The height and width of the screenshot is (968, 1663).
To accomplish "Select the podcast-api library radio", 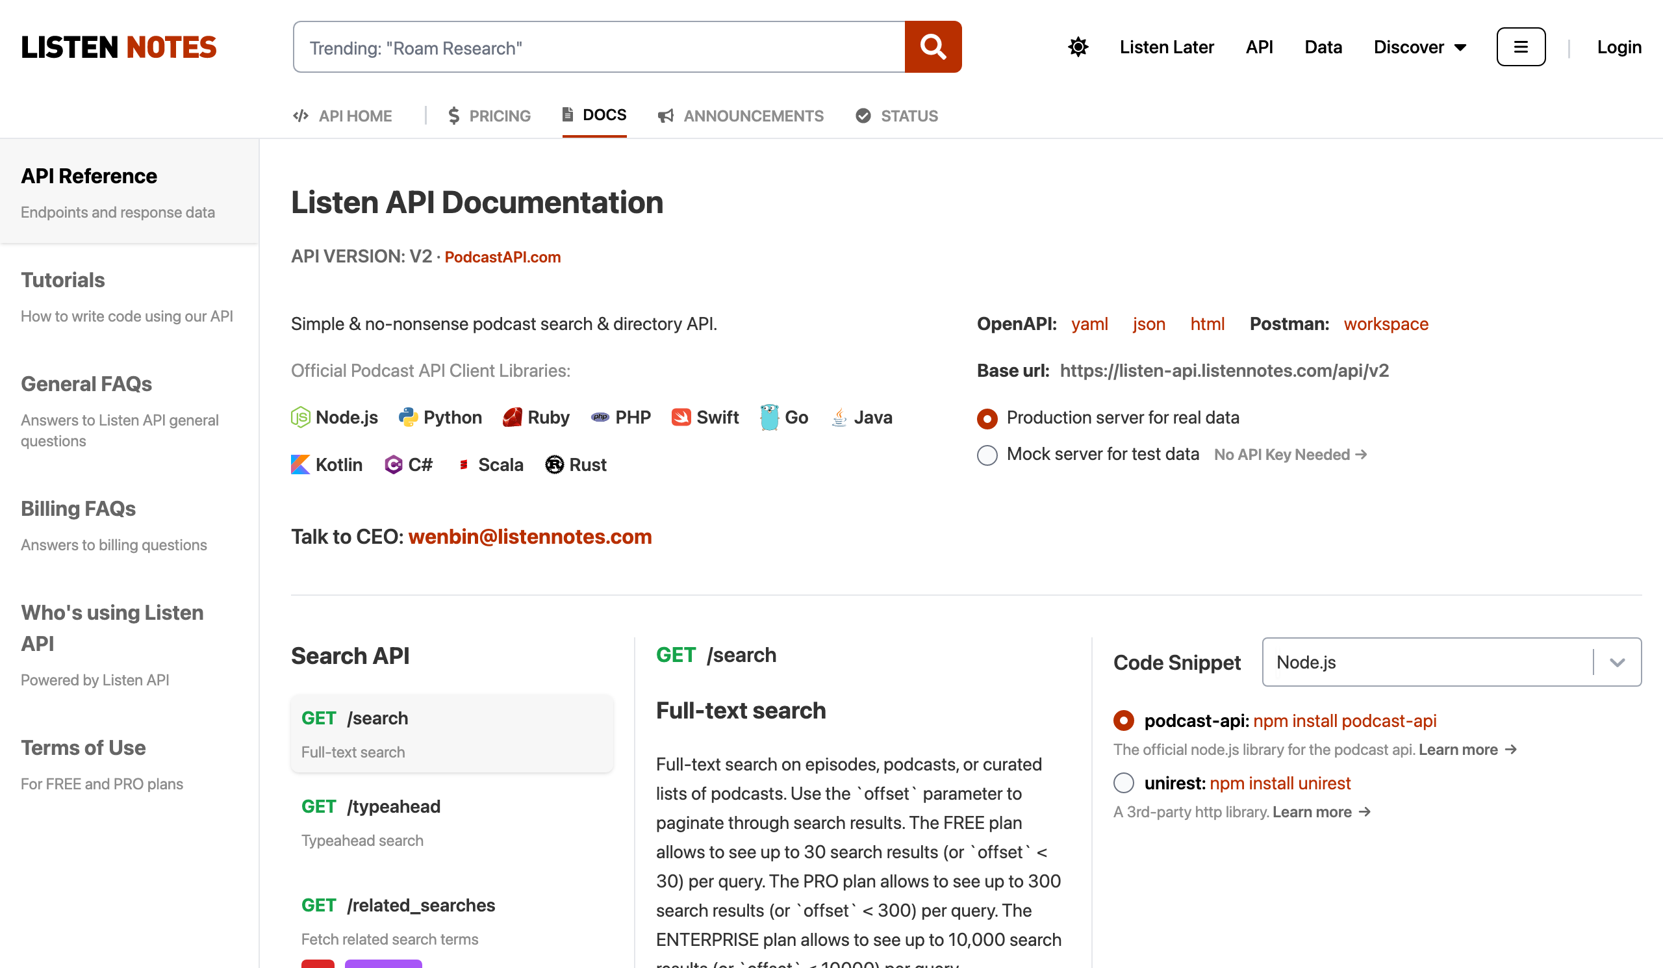I will pos(1123,720).
